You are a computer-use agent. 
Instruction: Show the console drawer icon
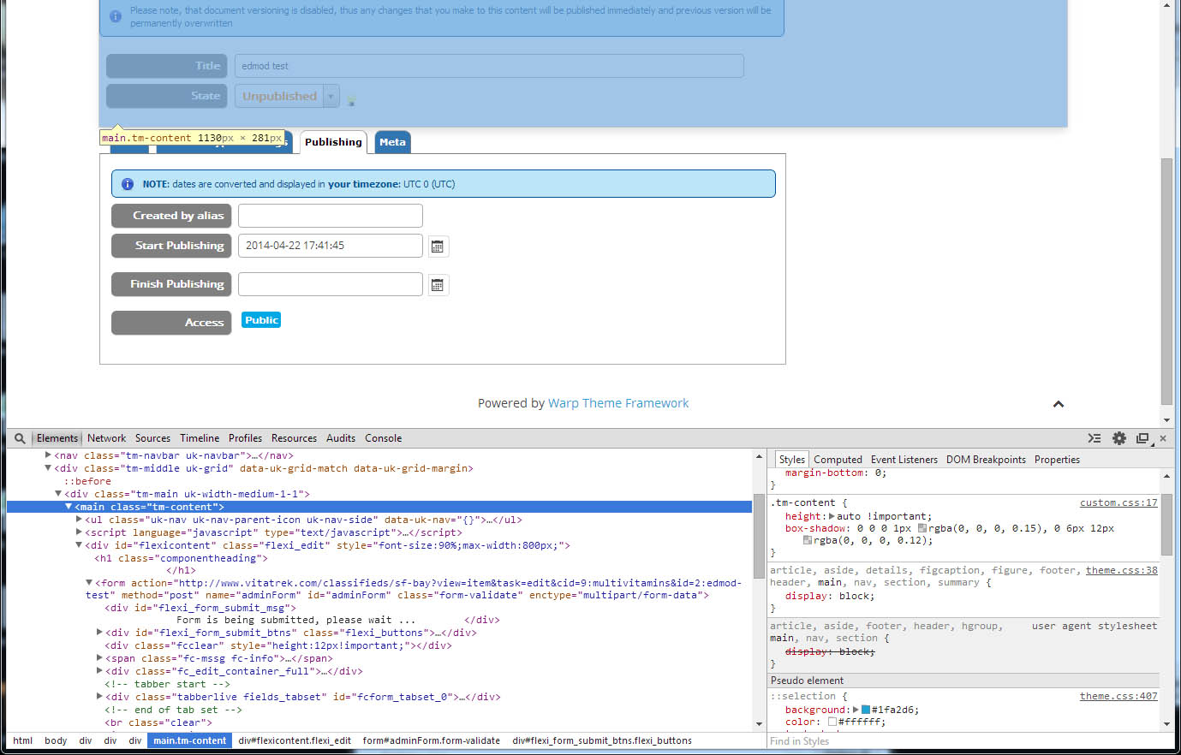[1095, 438]
